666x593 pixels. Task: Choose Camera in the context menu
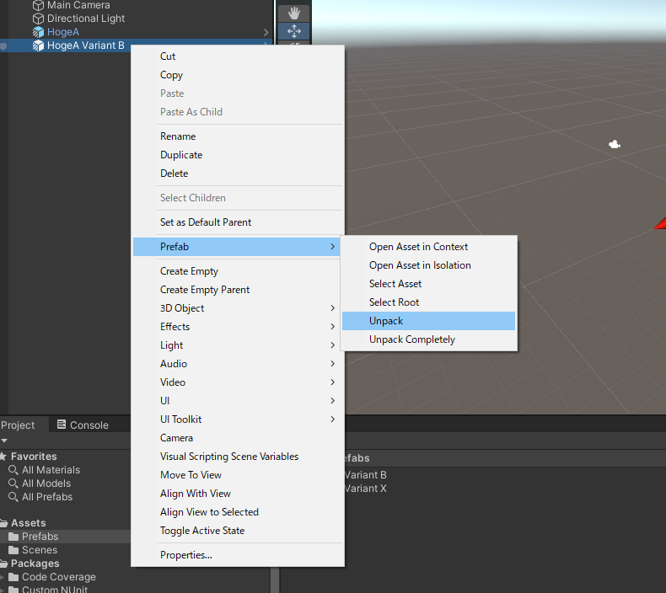tap(238, 438)
